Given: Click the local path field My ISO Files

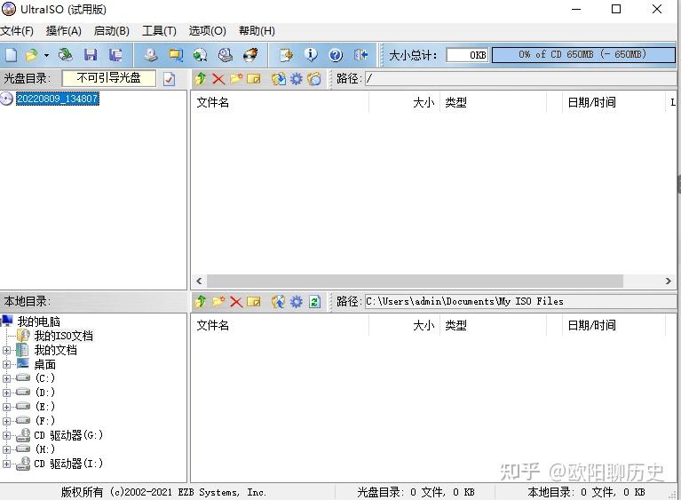Looking at the screenshot, I should click(520, 301).
